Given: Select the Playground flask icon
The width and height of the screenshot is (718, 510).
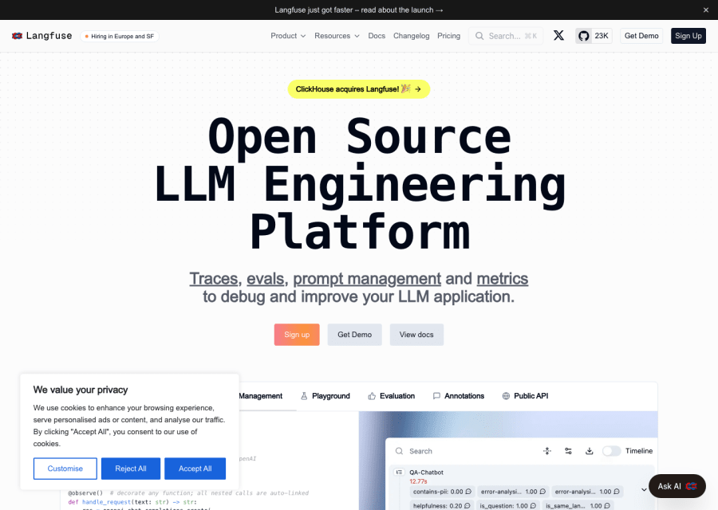Looking at the screenshot, I should (302, 395).
